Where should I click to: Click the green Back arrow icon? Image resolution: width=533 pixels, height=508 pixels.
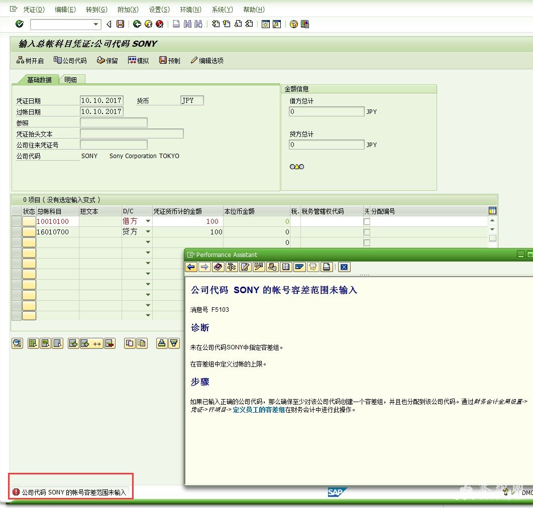coord(137,24)
